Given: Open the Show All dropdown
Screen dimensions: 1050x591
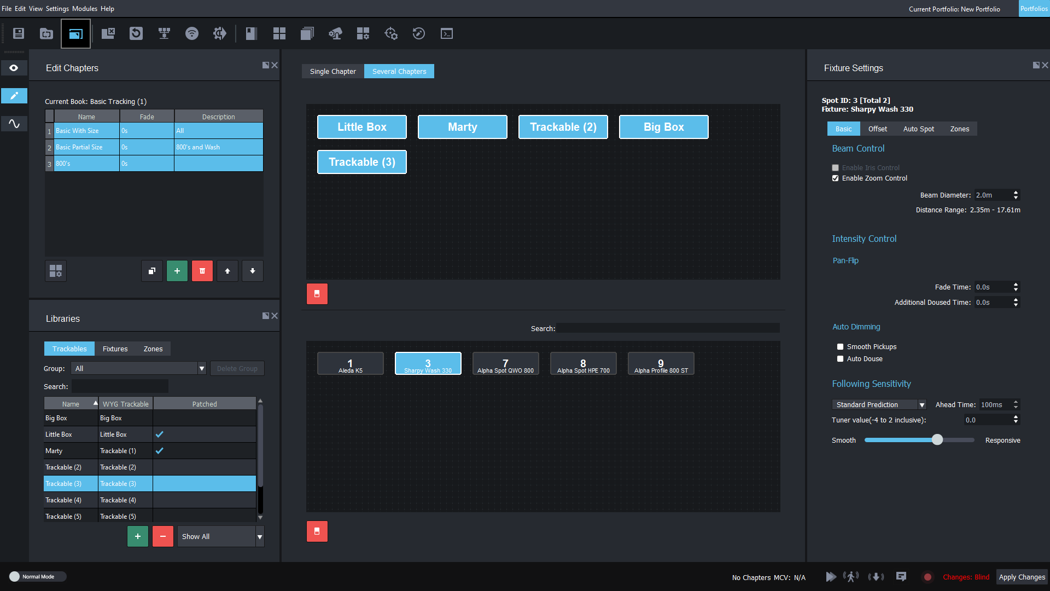Looking at the screenshot, I should pyautogui.click(x=220, y=536).
